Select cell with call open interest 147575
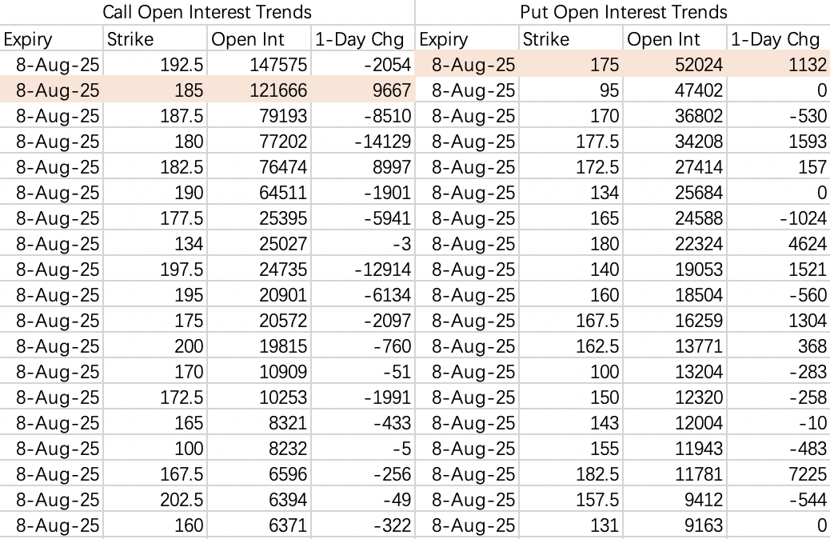 [259, 65]
